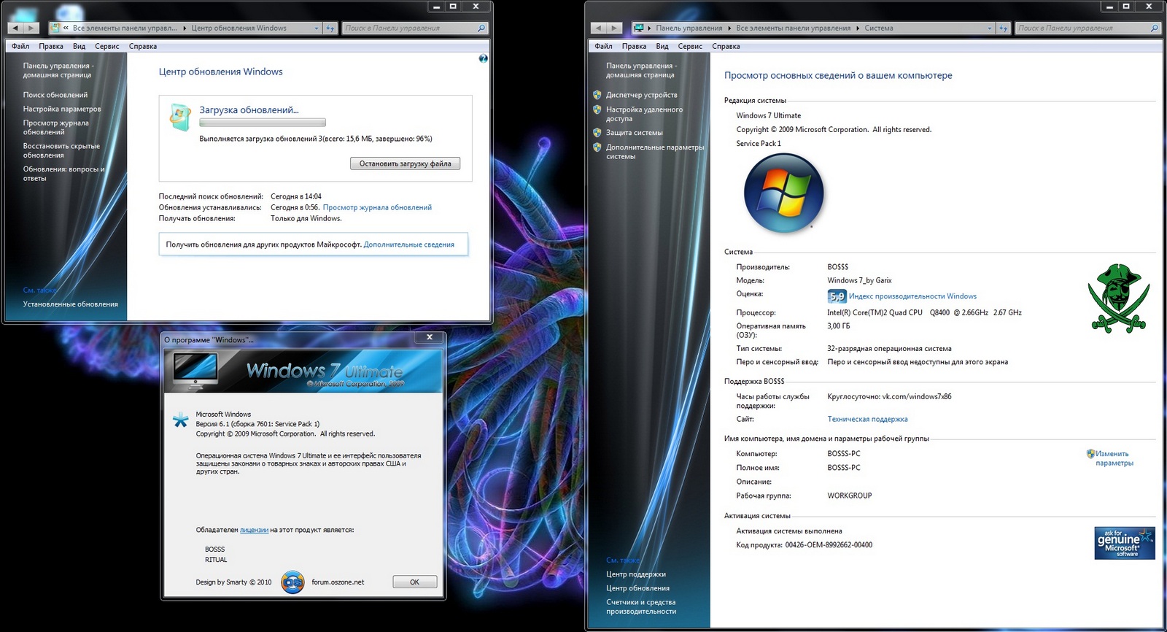Open Просмотр журнала обновлений link next to install date
This screenshot has height=632, width=1167.
tap(377, 207)
